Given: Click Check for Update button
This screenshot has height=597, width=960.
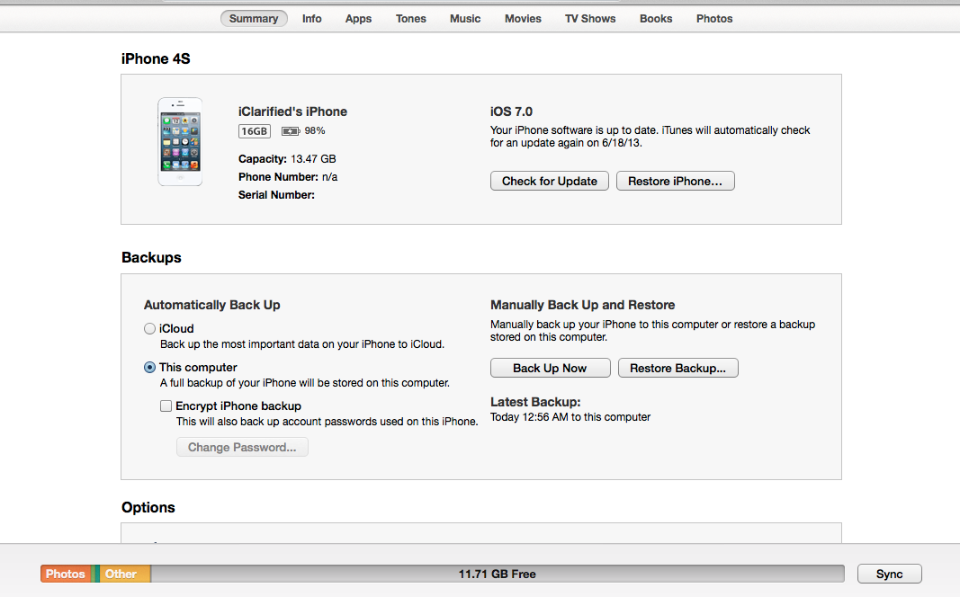Looking at the screenshot, I should click(x=549, y=181).
